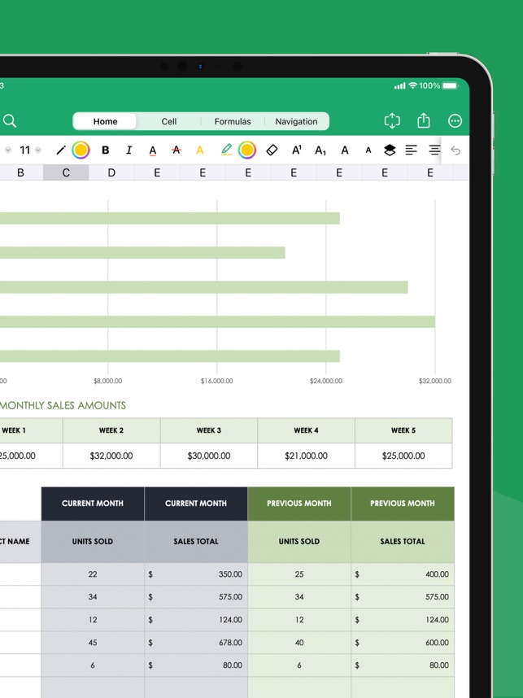The width and height of the screenshot is (523, 698).
Task: Tap the cellular signal bars icon
Action: pos(399,85)
